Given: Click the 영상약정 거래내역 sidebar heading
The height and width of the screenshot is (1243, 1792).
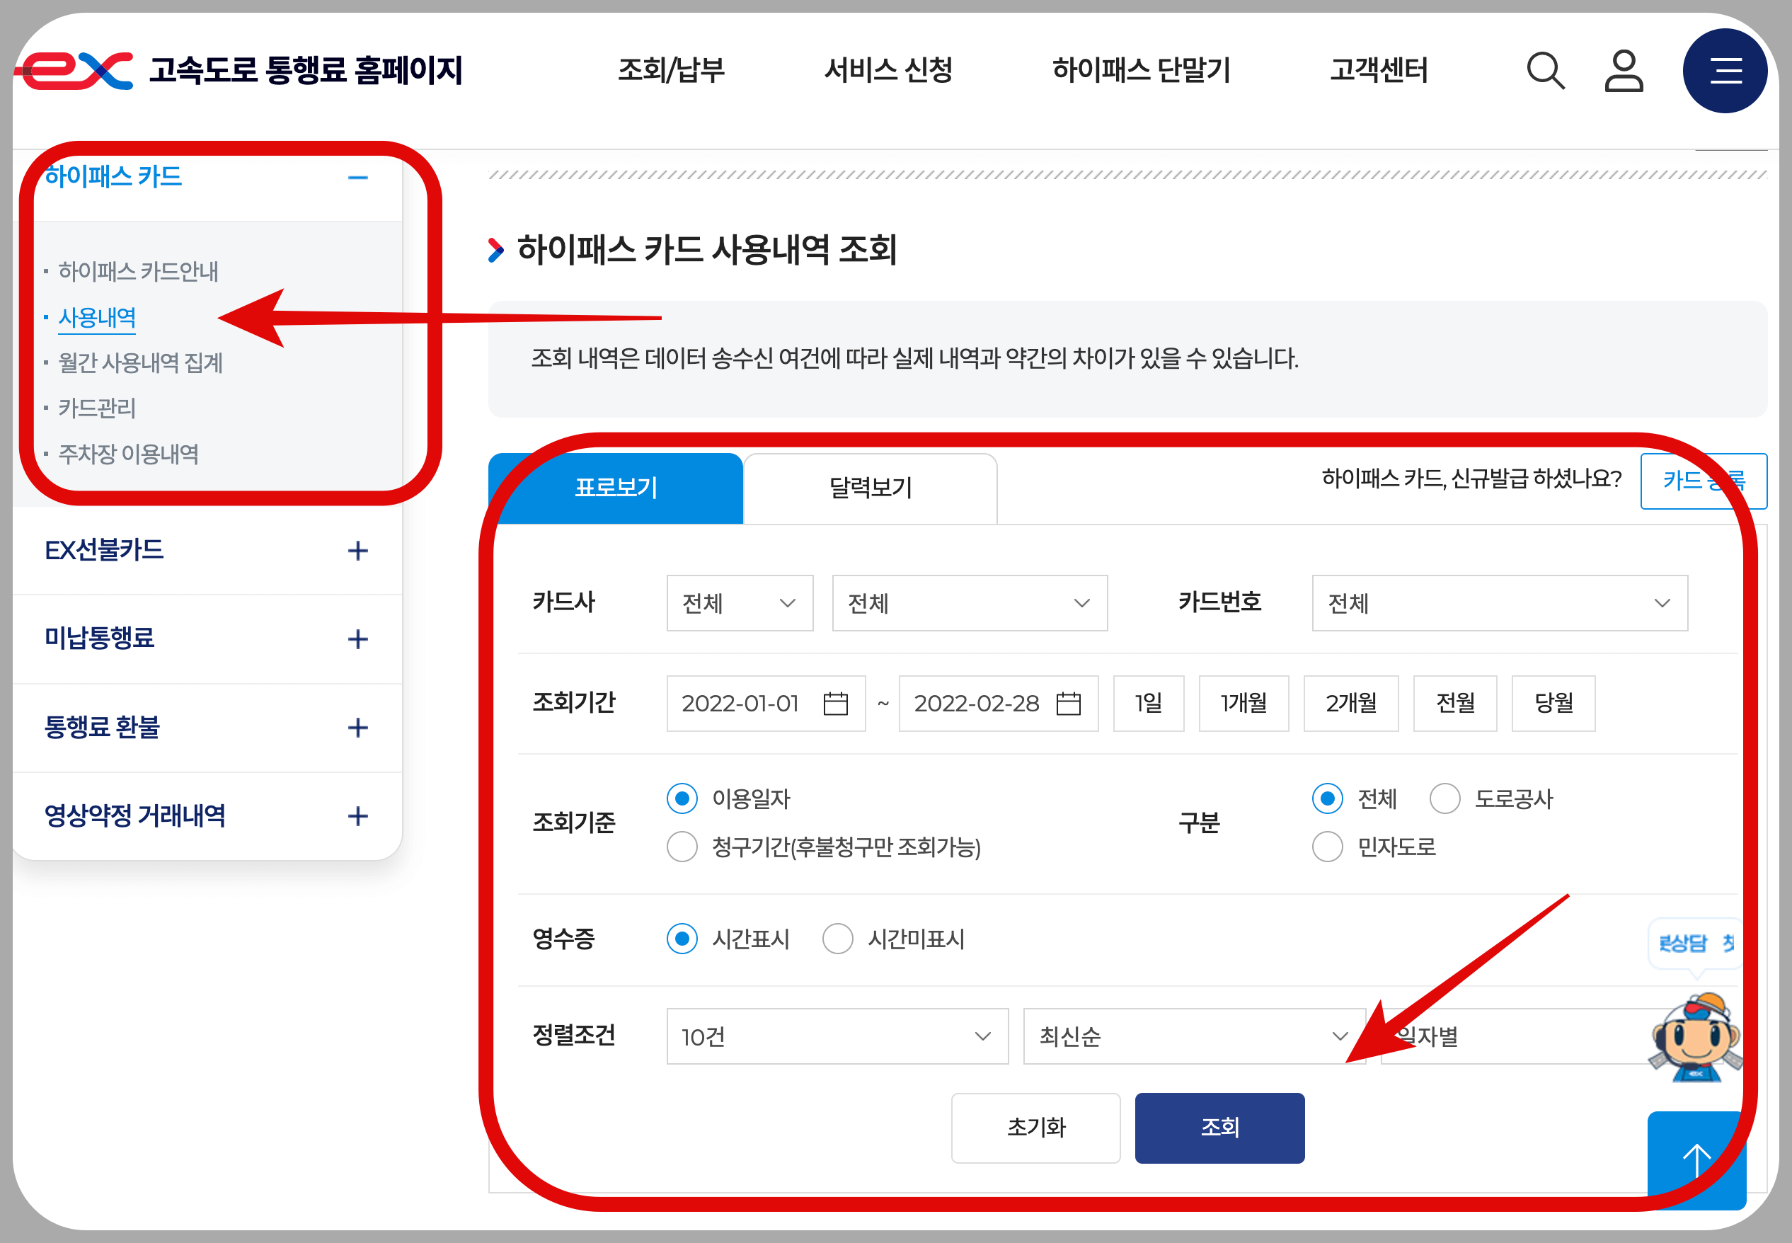Looking at the screenshot, I should tap(134, 815).
